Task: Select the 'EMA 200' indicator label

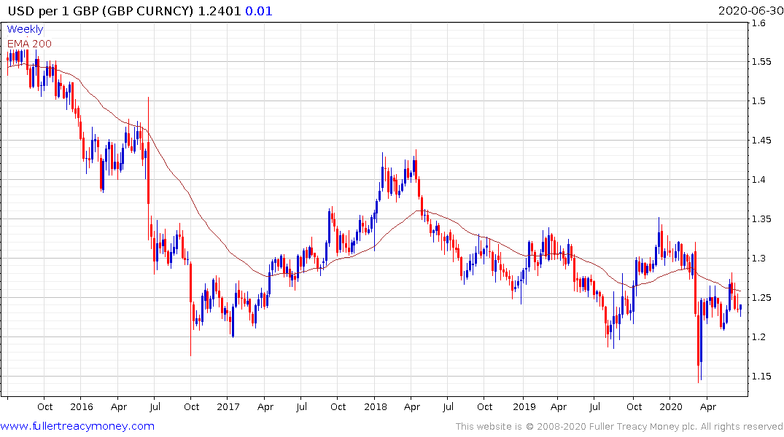Action: (x=29, y=44)
